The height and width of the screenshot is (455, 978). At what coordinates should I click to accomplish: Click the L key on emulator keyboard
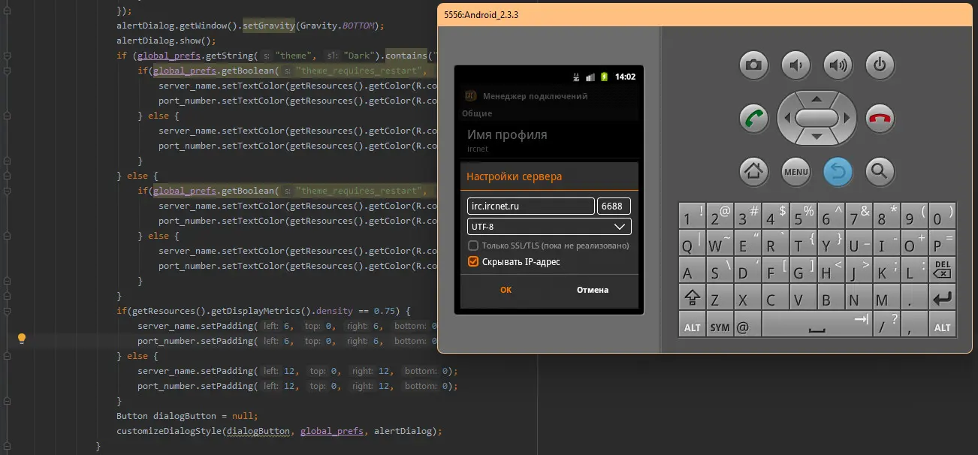(x=914, y=270)
